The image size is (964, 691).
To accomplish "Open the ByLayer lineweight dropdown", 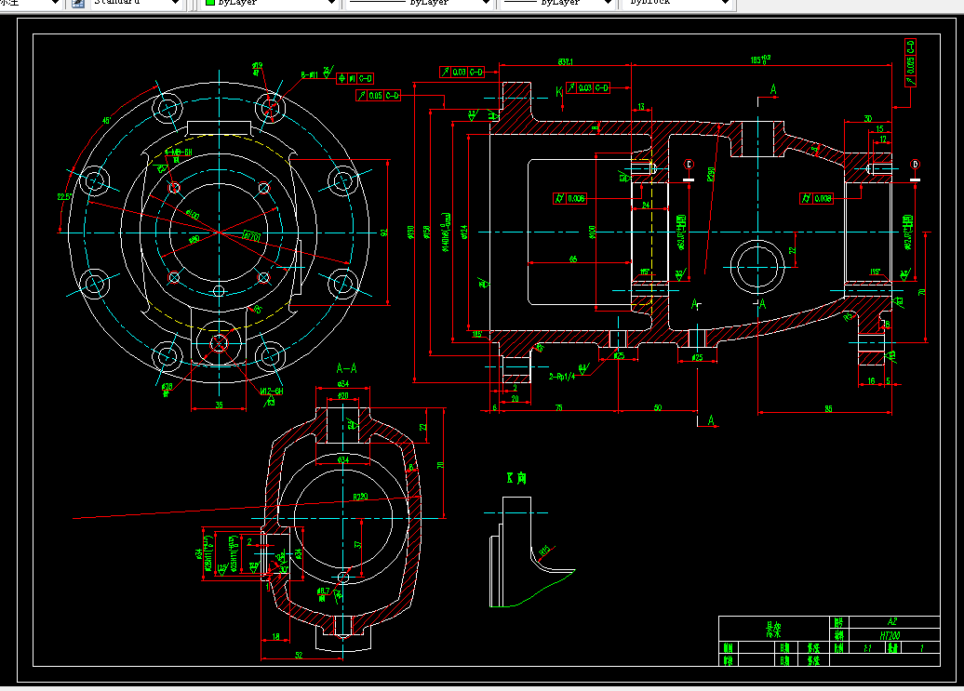I will [x=559, y=3].
